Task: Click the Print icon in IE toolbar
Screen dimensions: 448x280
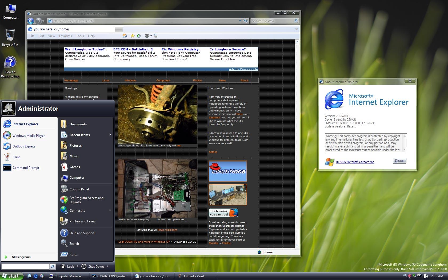Action: point(156,36)
